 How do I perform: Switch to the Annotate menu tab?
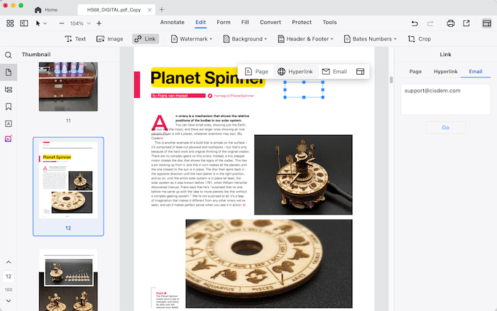point(172,22)
